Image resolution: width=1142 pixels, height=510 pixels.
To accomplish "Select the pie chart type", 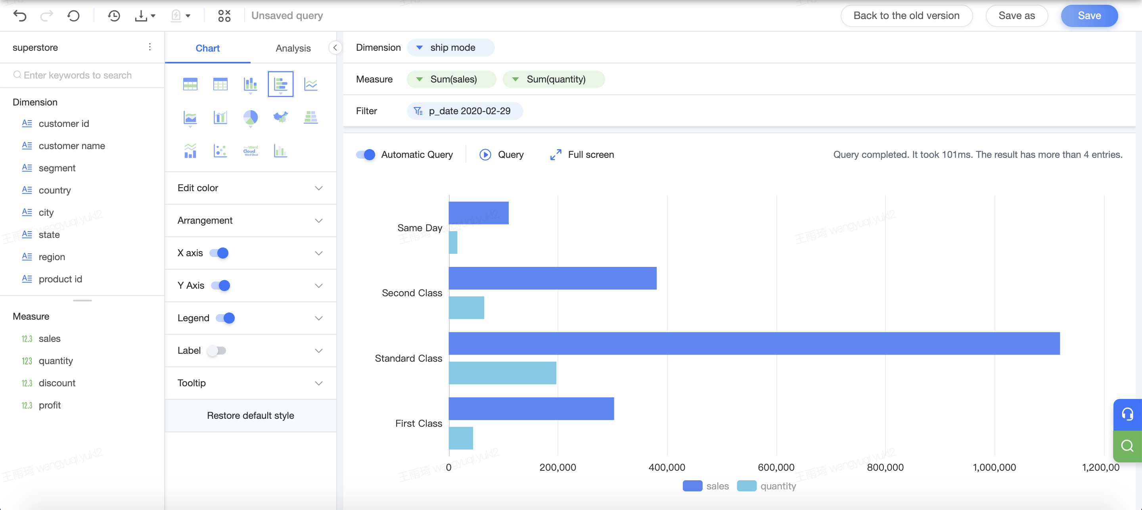I will [x=251, y=117].
